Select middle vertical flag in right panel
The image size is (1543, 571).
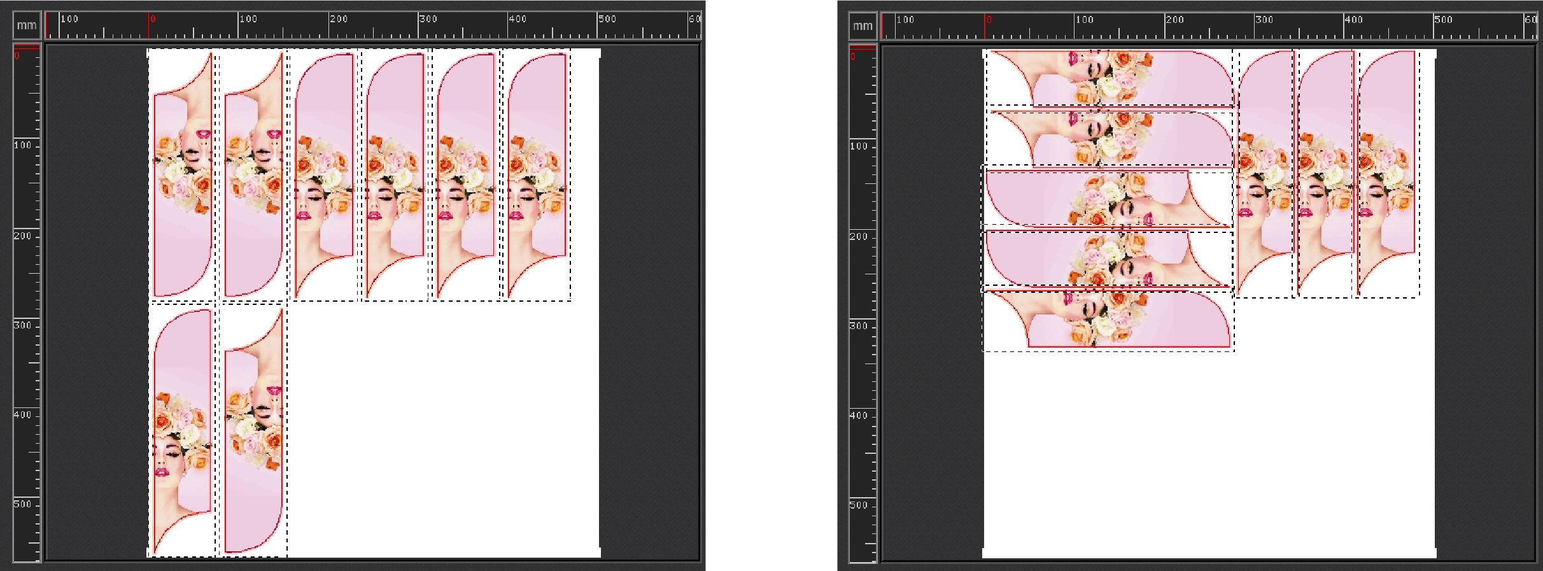pyautogui.click(x=1326, y=173)
